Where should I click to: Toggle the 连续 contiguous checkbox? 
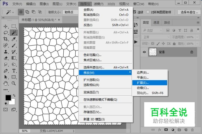(135, 12)
